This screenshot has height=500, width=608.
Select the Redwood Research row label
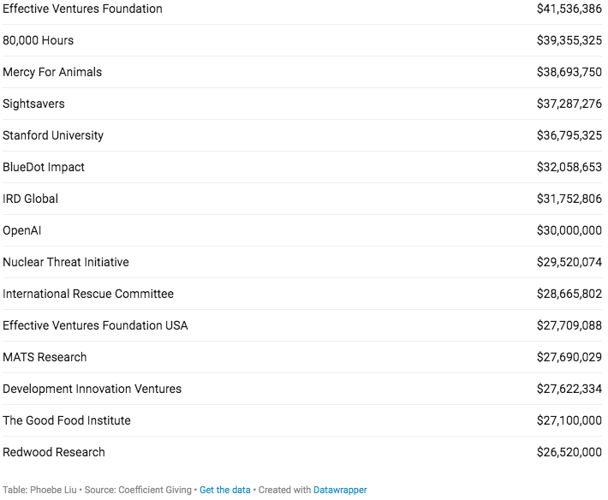54,452
